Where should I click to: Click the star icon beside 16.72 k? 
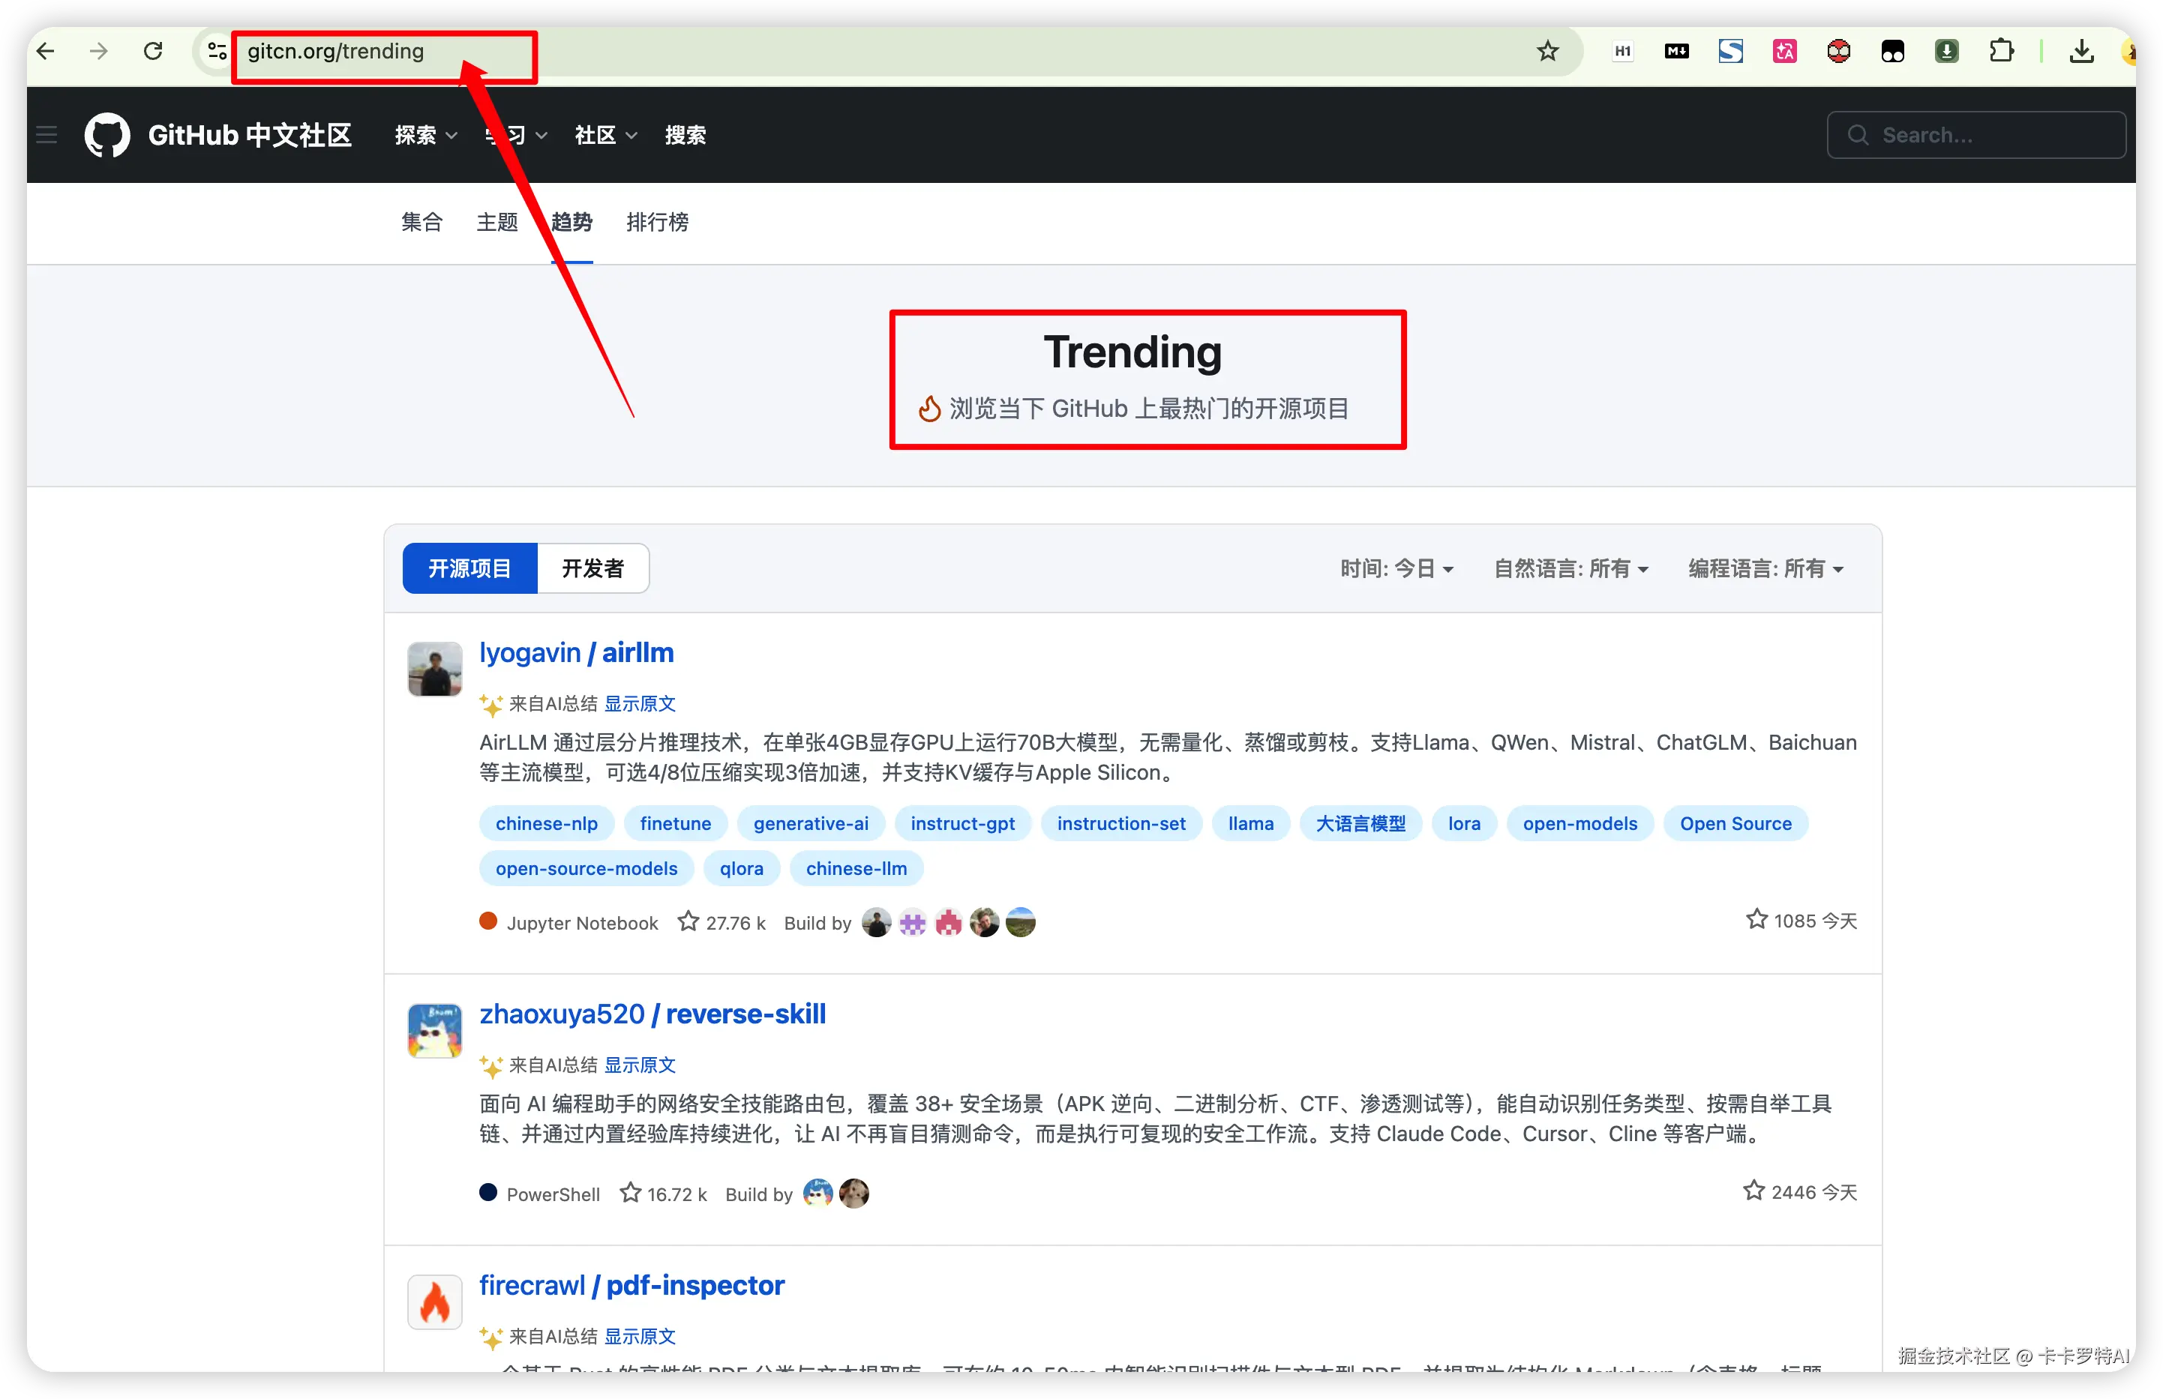point(630,1193)
